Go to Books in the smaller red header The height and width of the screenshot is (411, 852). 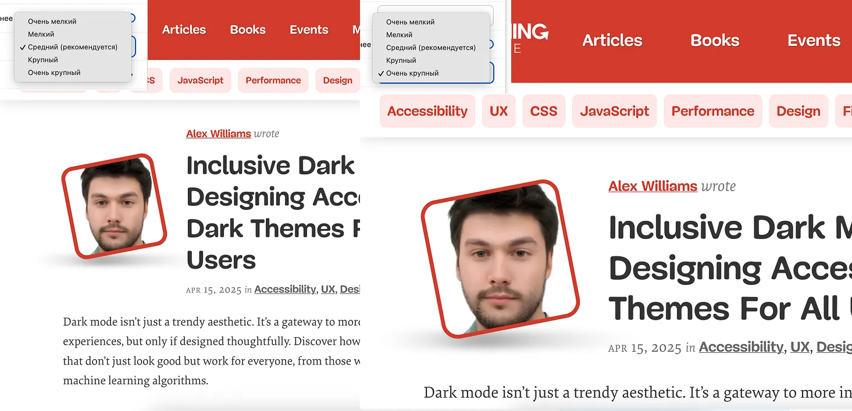tap(248, 30)
